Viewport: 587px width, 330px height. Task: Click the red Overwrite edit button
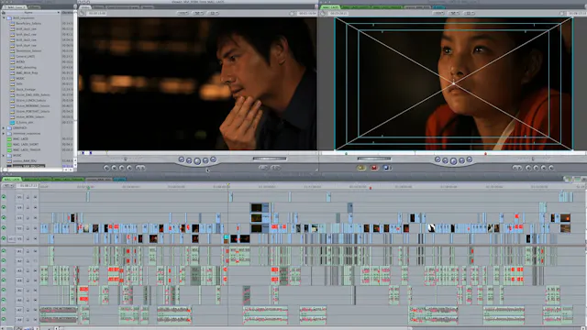coord(374,168)
